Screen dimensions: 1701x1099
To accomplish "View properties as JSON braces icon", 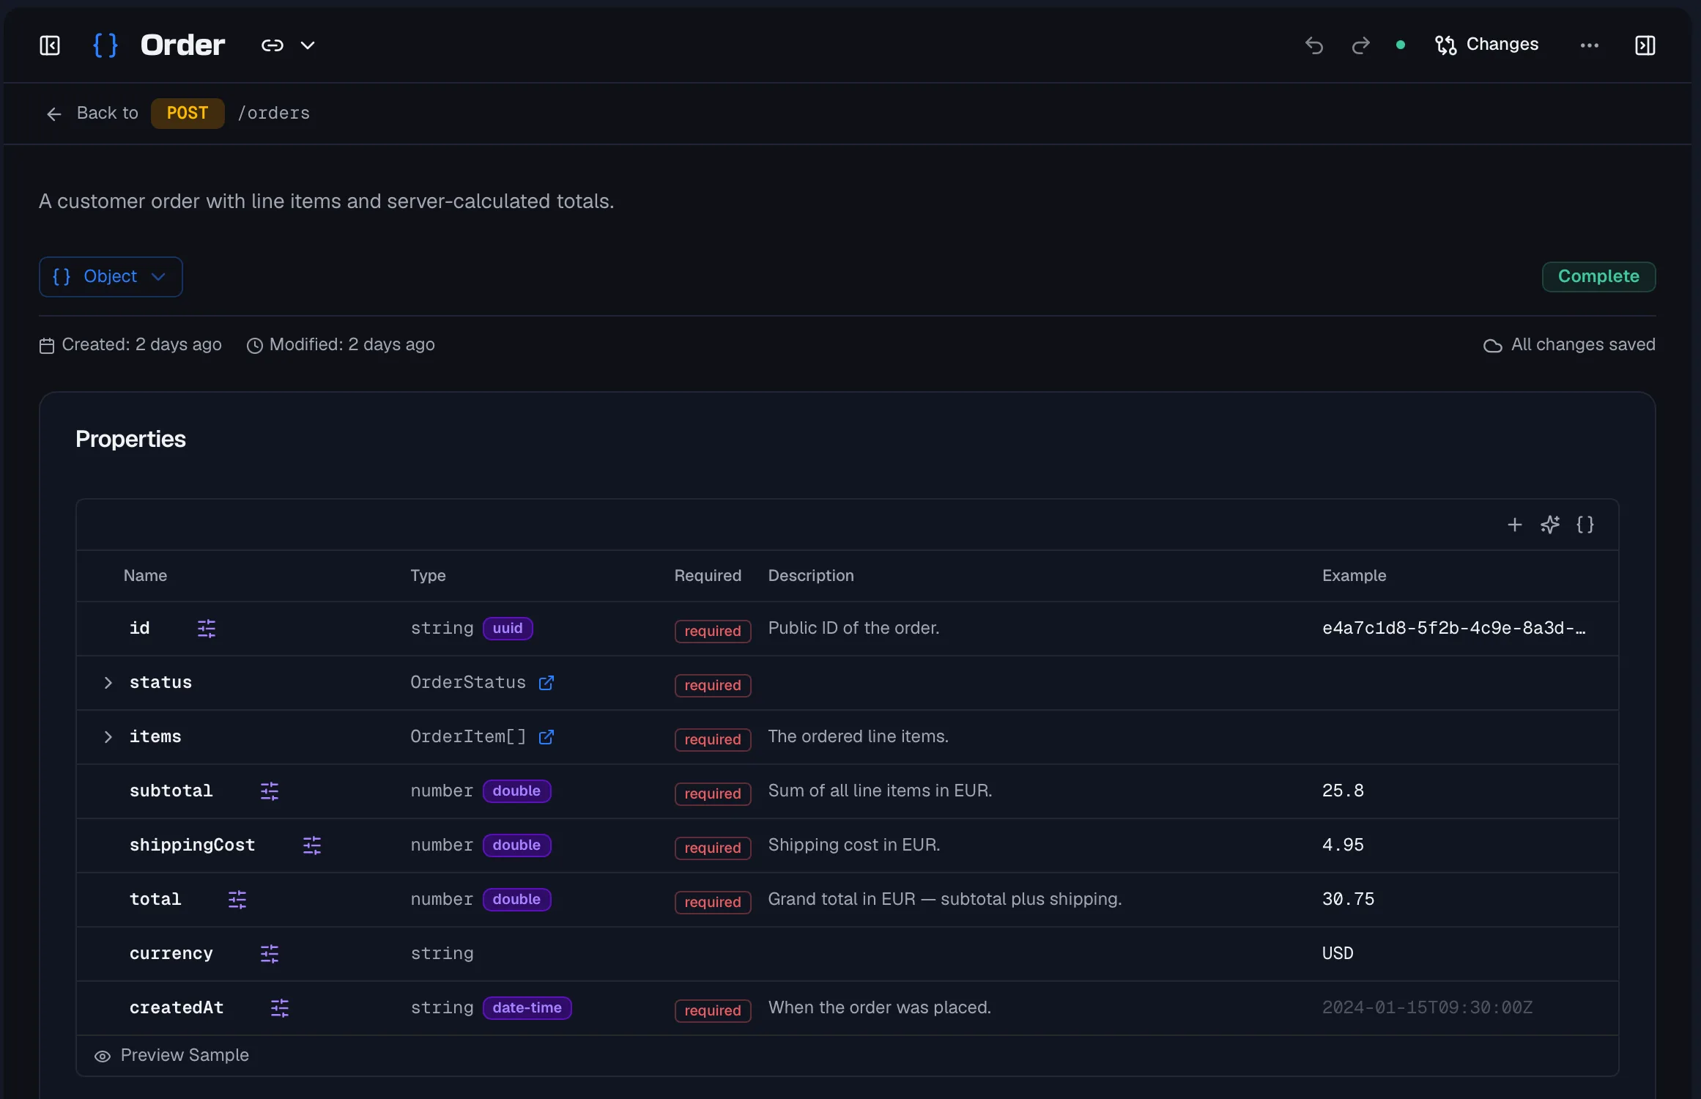I will pos(1585,525).
